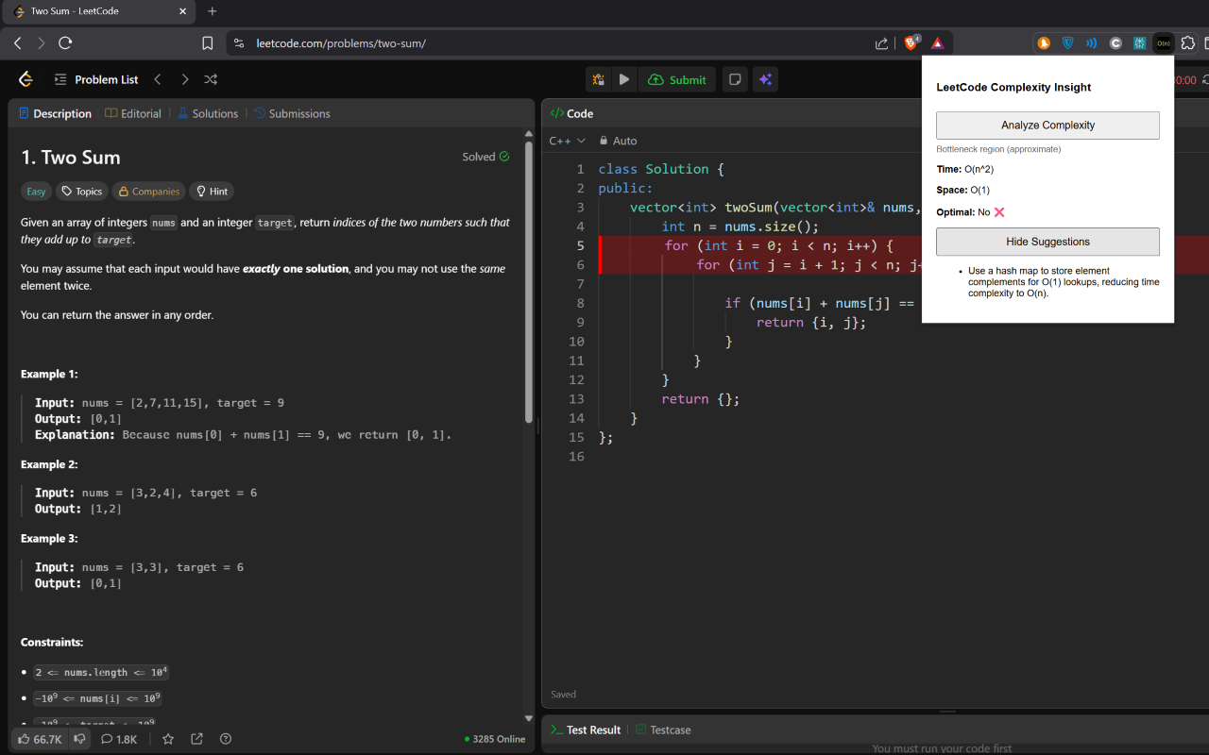Switch to the Solutions tab

click(x=208, y=113)
